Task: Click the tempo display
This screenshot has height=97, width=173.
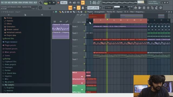Action: click(x=64, y=2)
